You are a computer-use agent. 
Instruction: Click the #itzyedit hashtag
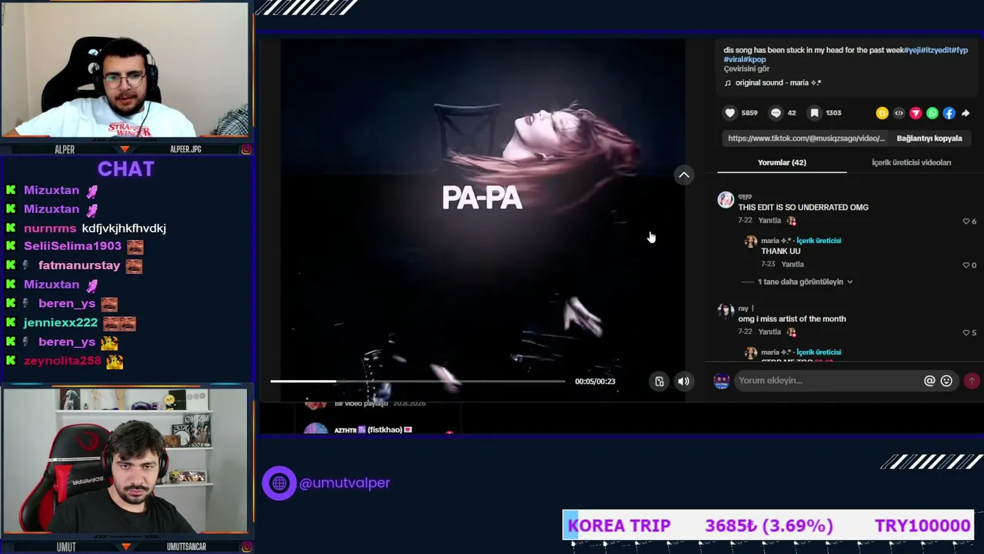tap(936, 50)
